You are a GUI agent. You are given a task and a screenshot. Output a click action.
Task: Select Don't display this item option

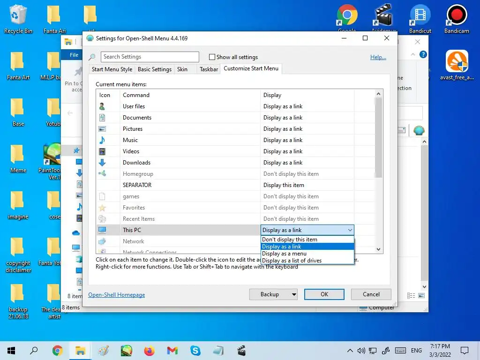[307, 240]
